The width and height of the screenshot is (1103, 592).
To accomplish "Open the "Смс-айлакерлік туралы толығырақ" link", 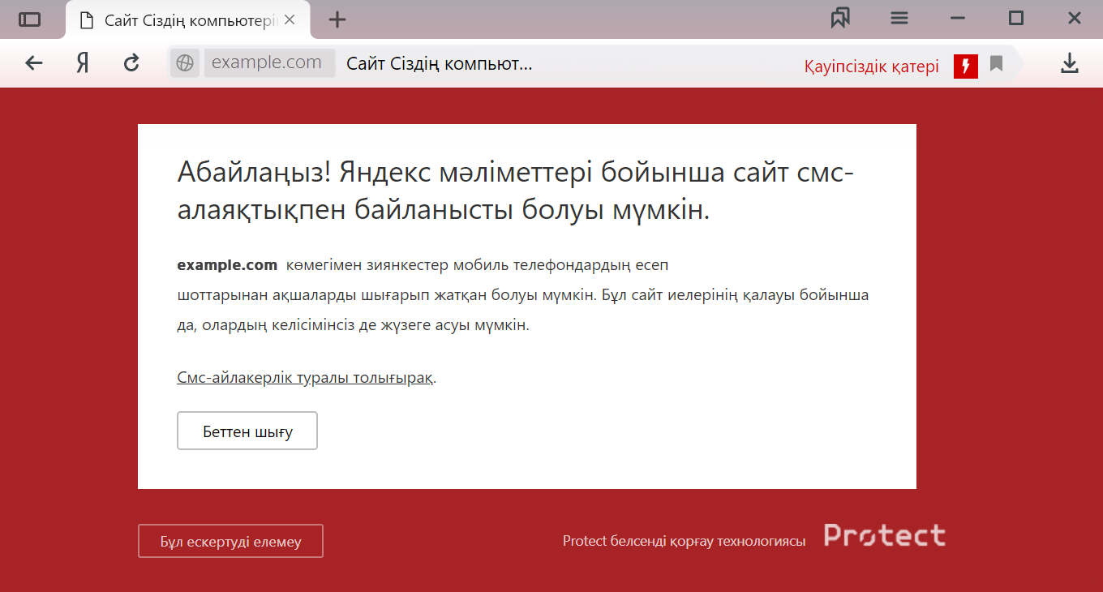I will (305, 378).
